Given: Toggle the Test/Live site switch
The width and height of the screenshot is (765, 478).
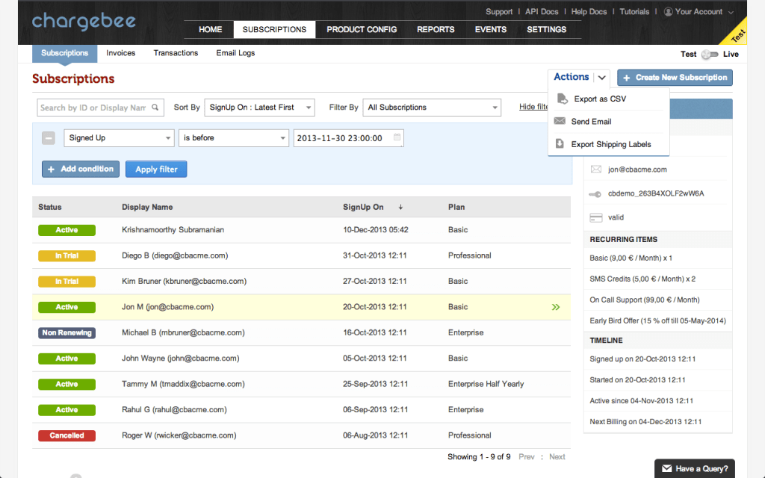Looking at the screenshot, I should click(x=710, y=55).
